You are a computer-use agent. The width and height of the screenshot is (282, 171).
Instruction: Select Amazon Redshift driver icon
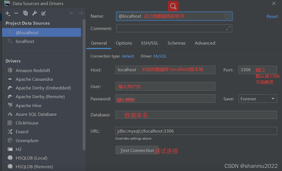10,70
